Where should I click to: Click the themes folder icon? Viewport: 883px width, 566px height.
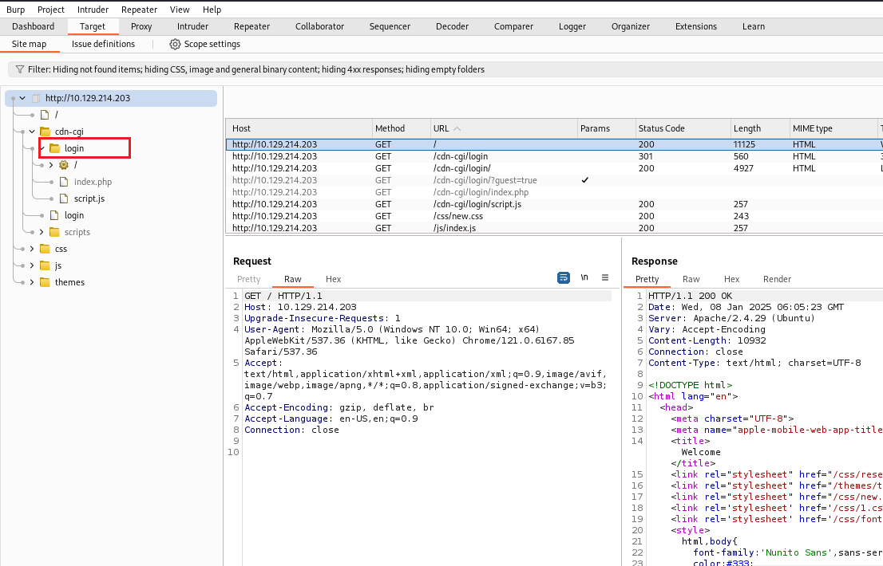pyautogui.click(x=45, y=282)
